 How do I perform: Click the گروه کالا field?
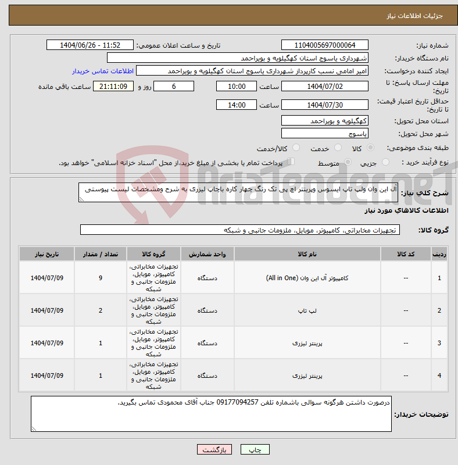tap(240, 230)
